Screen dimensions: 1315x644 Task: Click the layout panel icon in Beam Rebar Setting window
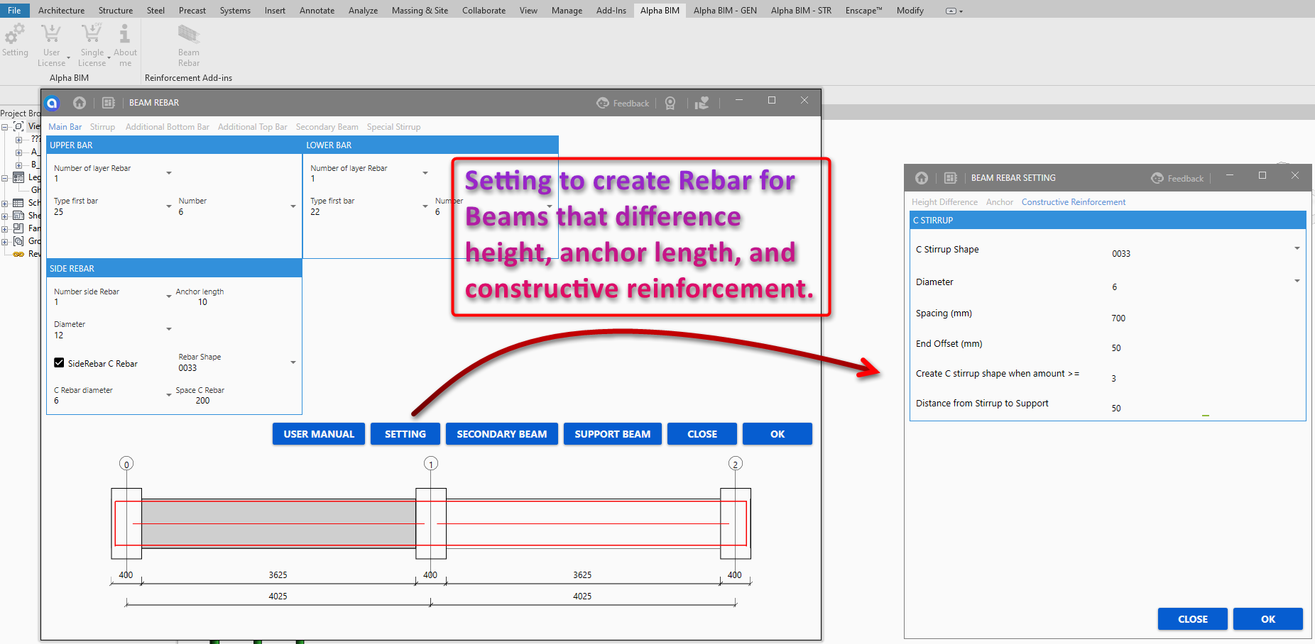point(951,178)
